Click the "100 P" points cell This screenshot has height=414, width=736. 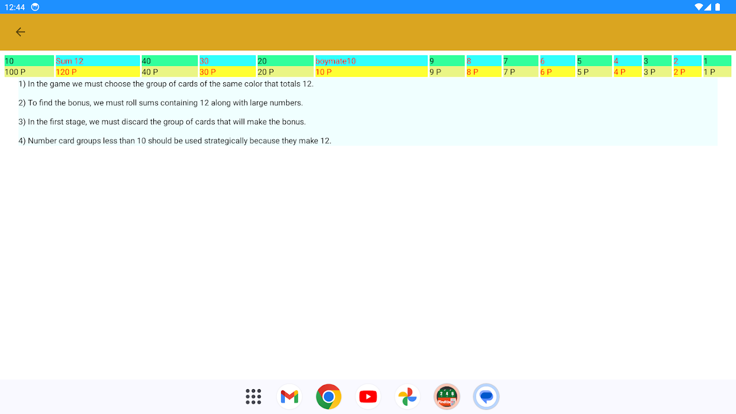coord(29,72)
